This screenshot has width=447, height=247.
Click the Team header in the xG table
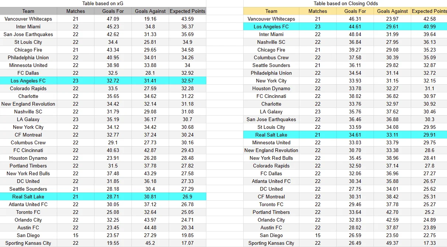(x=28, y=11)
